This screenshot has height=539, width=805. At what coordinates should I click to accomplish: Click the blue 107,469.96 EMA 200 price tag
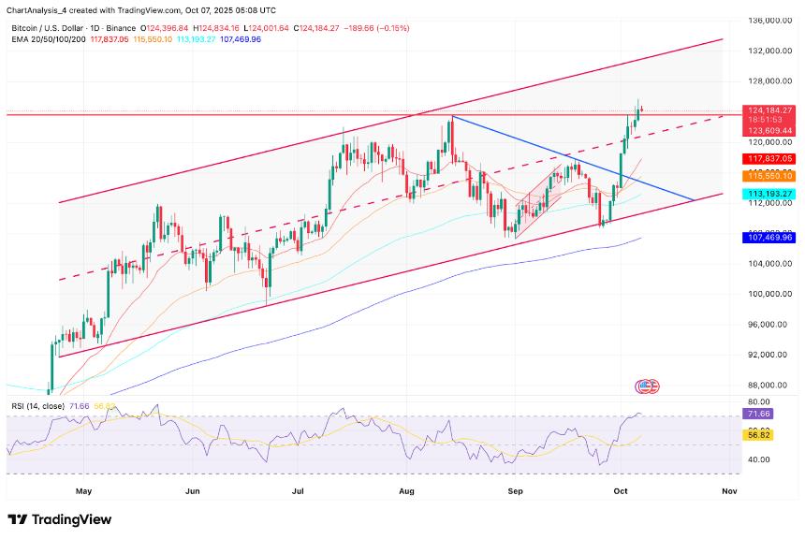click(769, 239)
